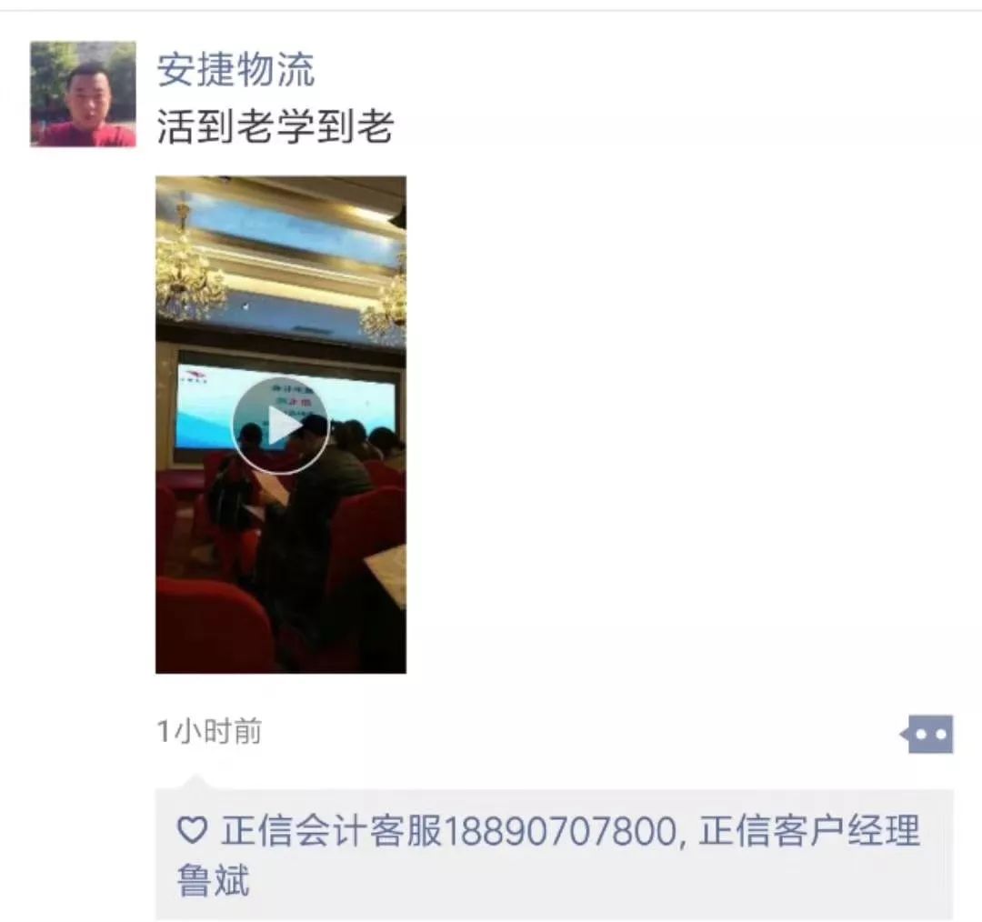
Task: Click the triangle pointer above likes box
Action: [195, 782]
